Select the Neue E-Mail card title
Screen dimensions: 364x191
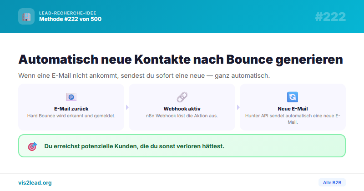tap(293, 109)
